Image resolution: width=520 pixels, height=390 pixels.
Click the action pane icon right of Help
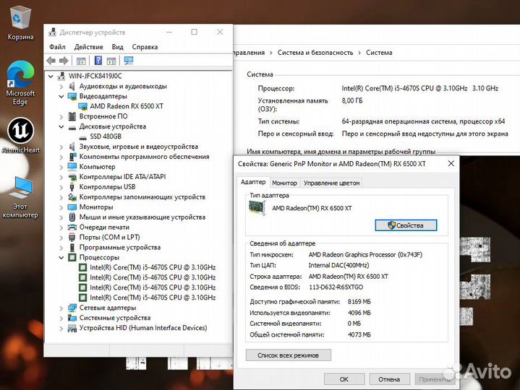[111, 61]
